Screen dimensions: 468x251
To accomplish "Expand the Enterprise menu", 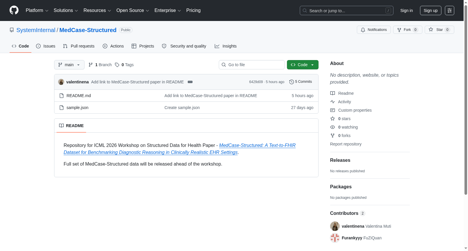I will [168, 10].
